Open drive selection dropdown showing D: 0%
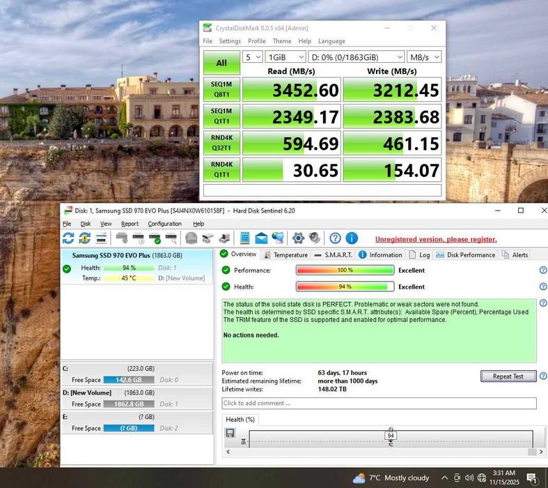Image resolution: width=548 pixels, height=488 pixels. (x=357, y=57)
